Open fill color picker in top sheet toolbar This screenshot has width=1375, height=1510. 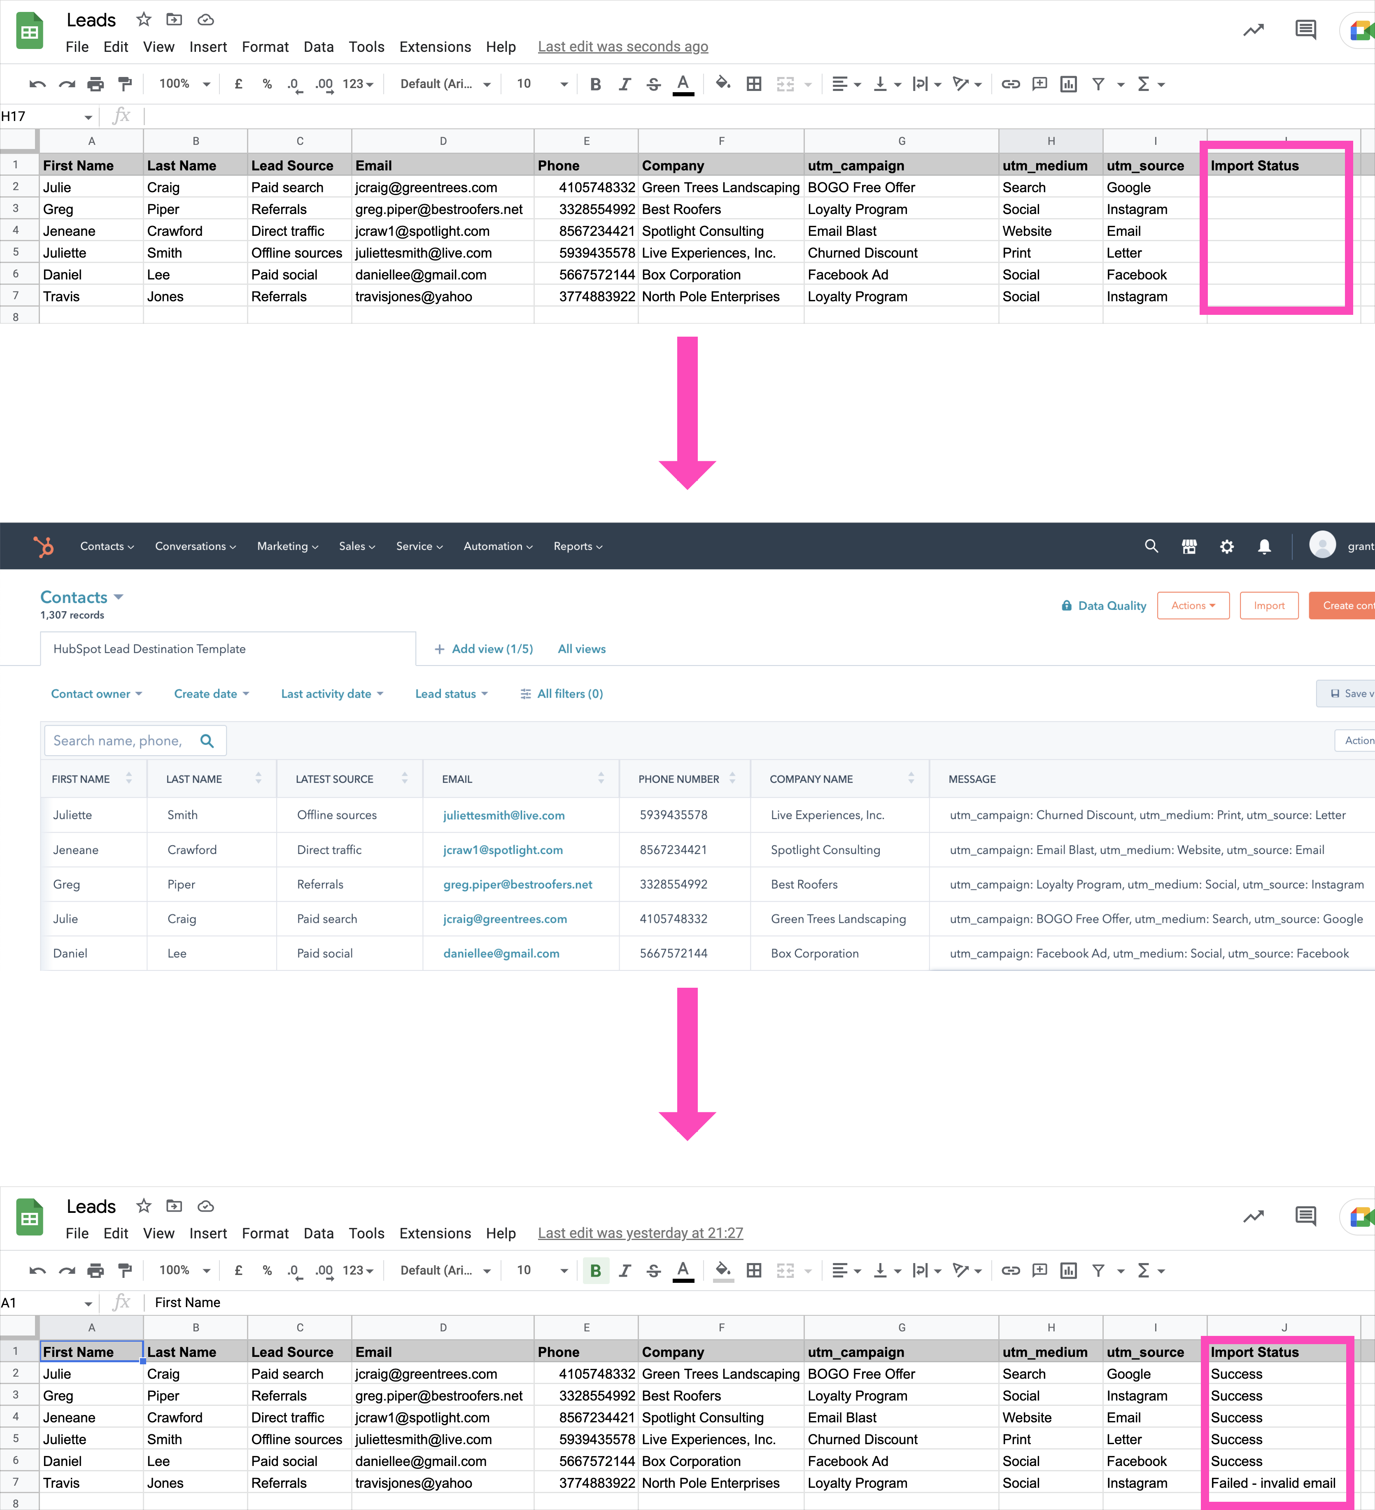(723, 83)
